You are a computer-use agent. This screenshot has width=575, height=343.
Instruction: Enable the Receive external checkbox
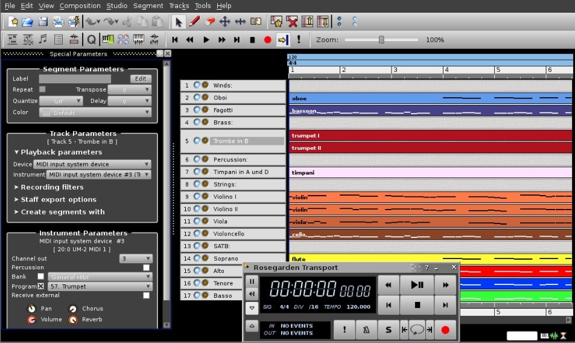[x=147, y=295]
